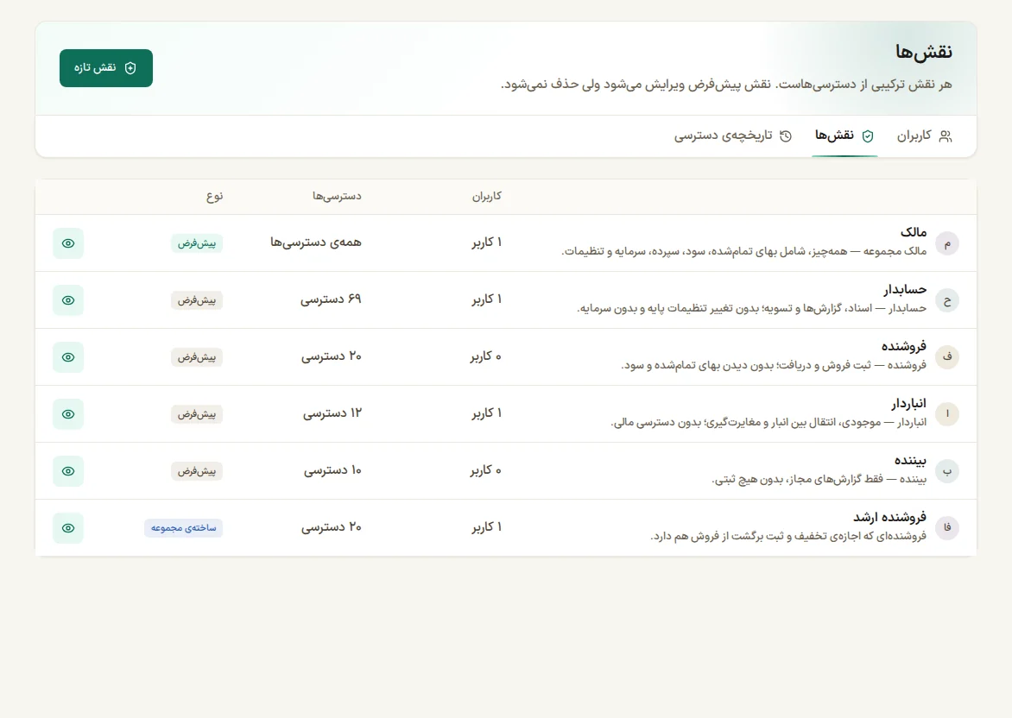Open the تاریخچه‌ی دسترسی tab

[733, 135]
